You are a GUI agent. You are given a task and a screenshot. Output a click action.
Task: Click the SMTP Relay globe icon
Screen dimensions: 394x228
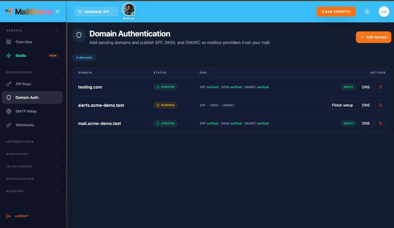[9, 111]
